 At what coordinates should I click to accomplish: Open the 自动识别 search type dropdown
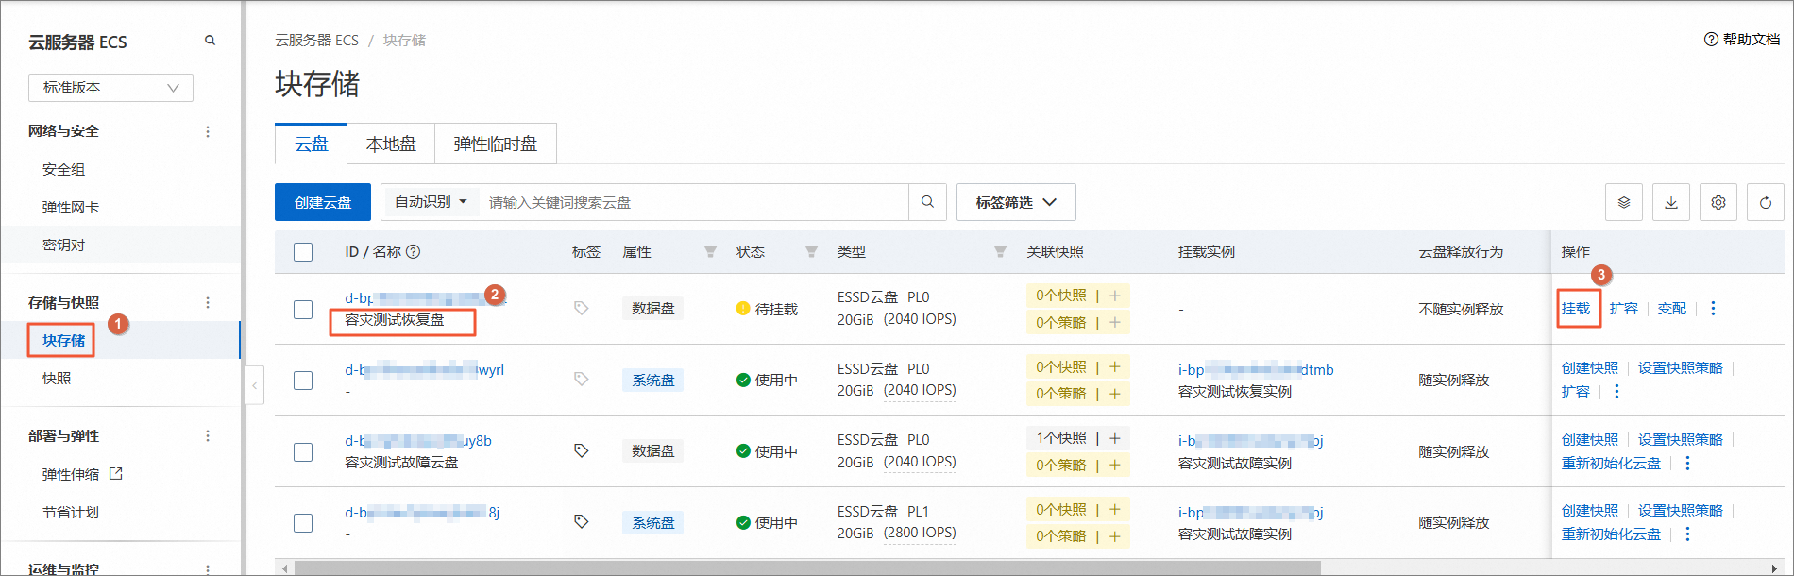431,202
